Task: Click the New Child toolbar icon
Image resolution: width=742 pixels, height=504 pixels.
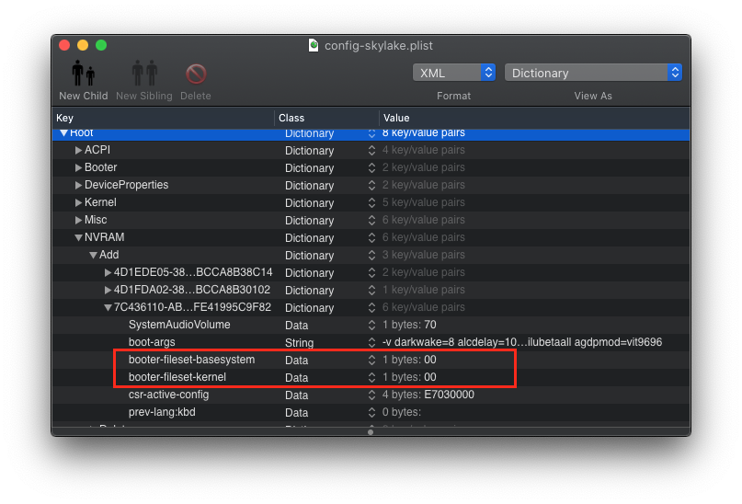Action: point(84,74)
